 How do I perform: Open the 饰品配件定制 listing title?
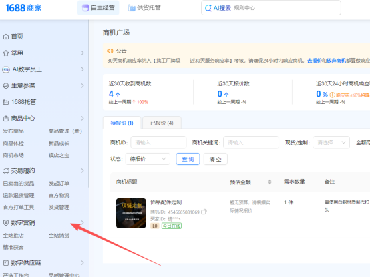[x=166, y=202]
